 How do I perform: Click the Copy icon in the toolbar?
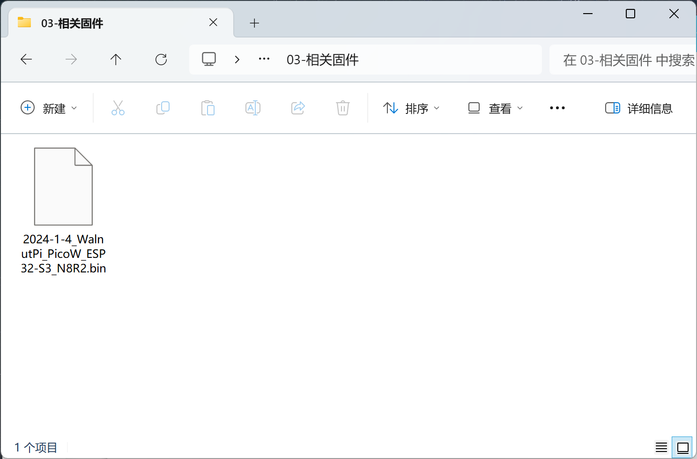163,108
